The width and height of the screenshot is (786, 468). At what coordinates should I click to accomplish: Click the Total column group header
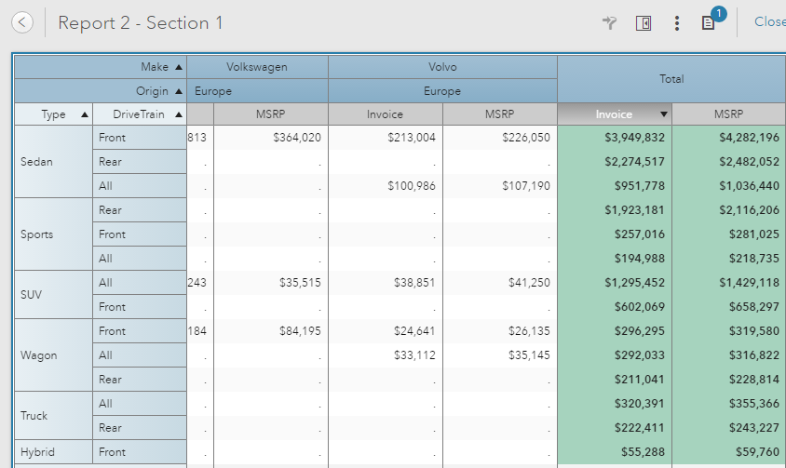pyautogui.click(x=671, y=79)
